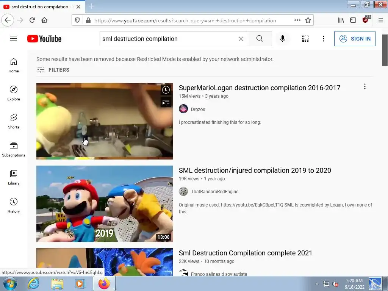Show hidden system tray icons
Image resolution: width=388 pixels, height=291 pixels.
tap(317, 284)
